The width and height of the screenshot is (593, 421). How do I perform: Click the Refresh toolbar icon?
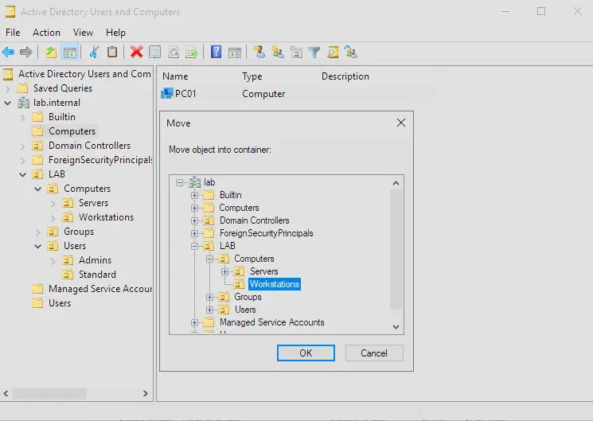(x=174, y=52)
